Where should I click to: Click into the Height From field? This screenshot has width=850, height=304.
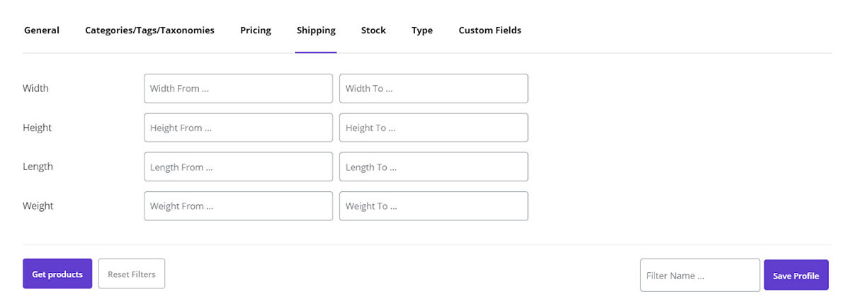pos(238,128)
